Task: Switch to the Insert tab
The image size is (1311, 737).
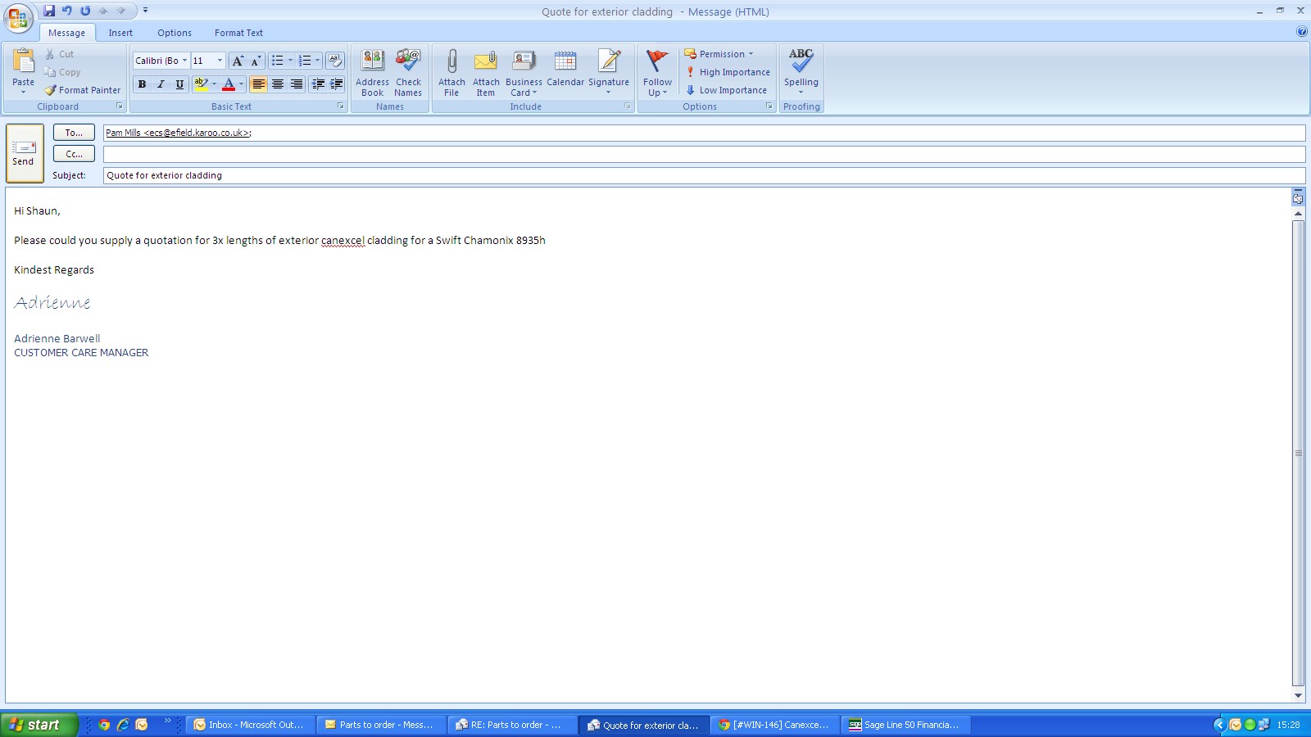Action: point(120,33)
